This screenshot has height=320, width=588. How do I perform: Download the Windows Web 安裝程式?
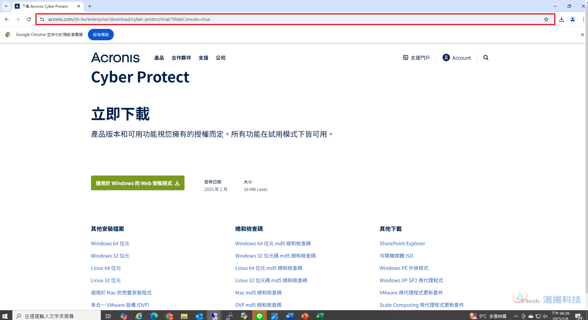point(138,183)
